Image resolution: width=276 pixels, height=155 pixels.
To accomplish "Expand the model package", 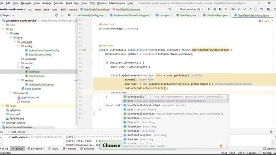I will (18, 63).
